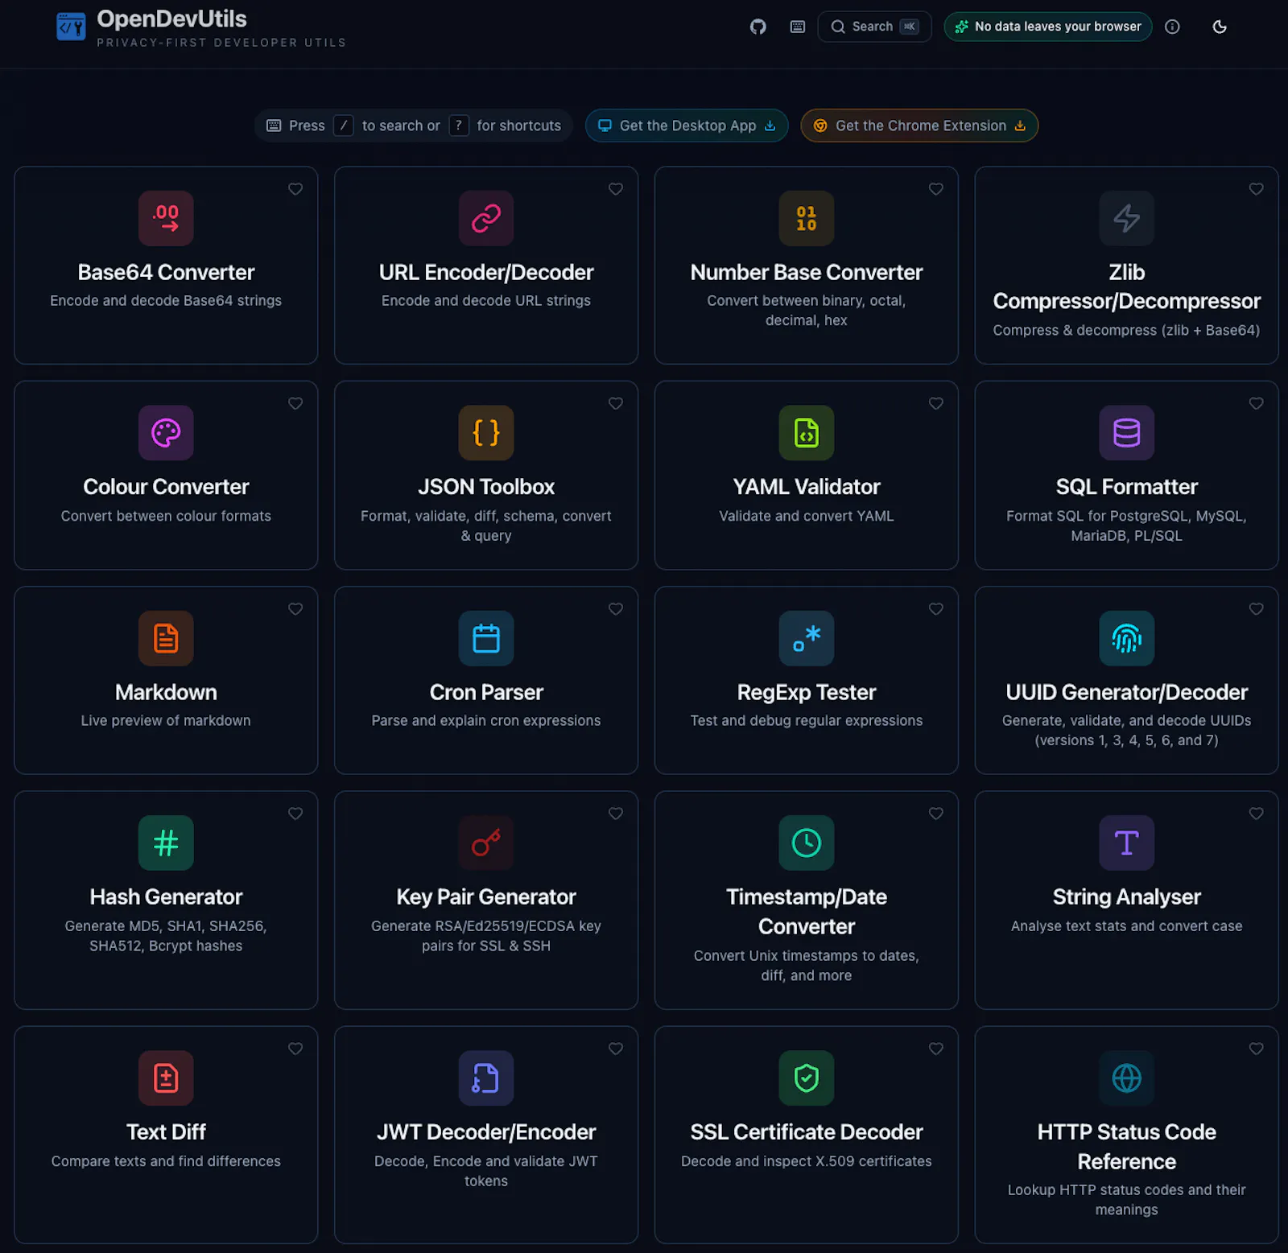Open the Search box in header
The height and width of the screenshot is (1253, 1288).
874,27
